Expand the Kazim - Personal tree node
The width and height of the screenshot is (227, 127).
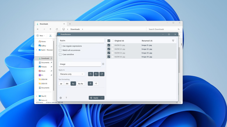click(36, 50)
